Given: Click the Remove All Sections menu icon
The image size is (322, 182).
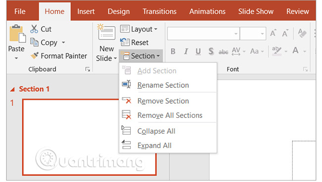Looking at the screenshot, I should pyautogui.click(x=126, y=114).
